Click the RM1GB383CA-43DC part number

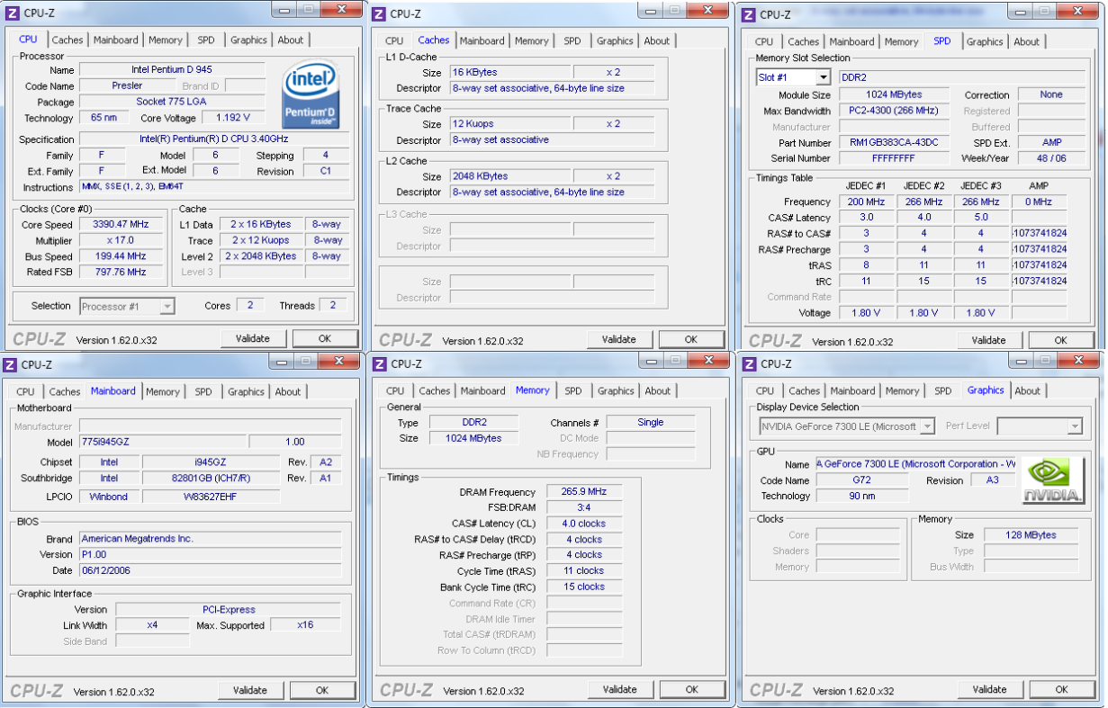[x=894, y=142]
